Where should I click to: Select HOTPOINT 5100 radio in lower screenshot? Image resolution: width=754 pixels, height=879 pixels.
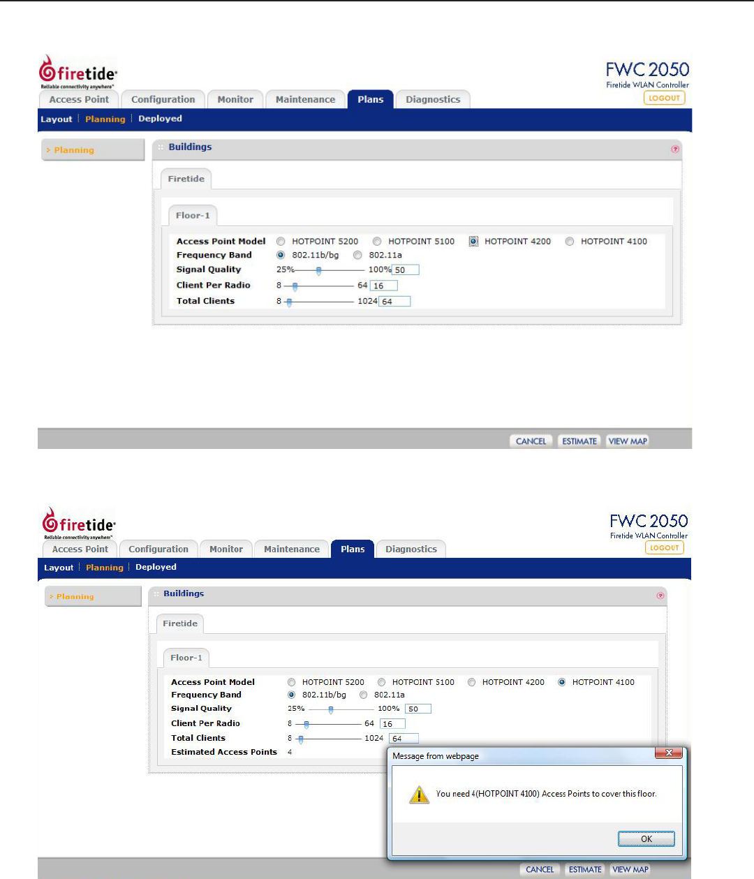point(381,682)
